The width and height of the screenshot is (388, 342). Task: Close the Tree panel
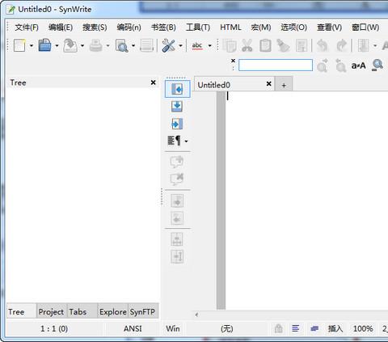pyautogui.click(x=154, y=82)
